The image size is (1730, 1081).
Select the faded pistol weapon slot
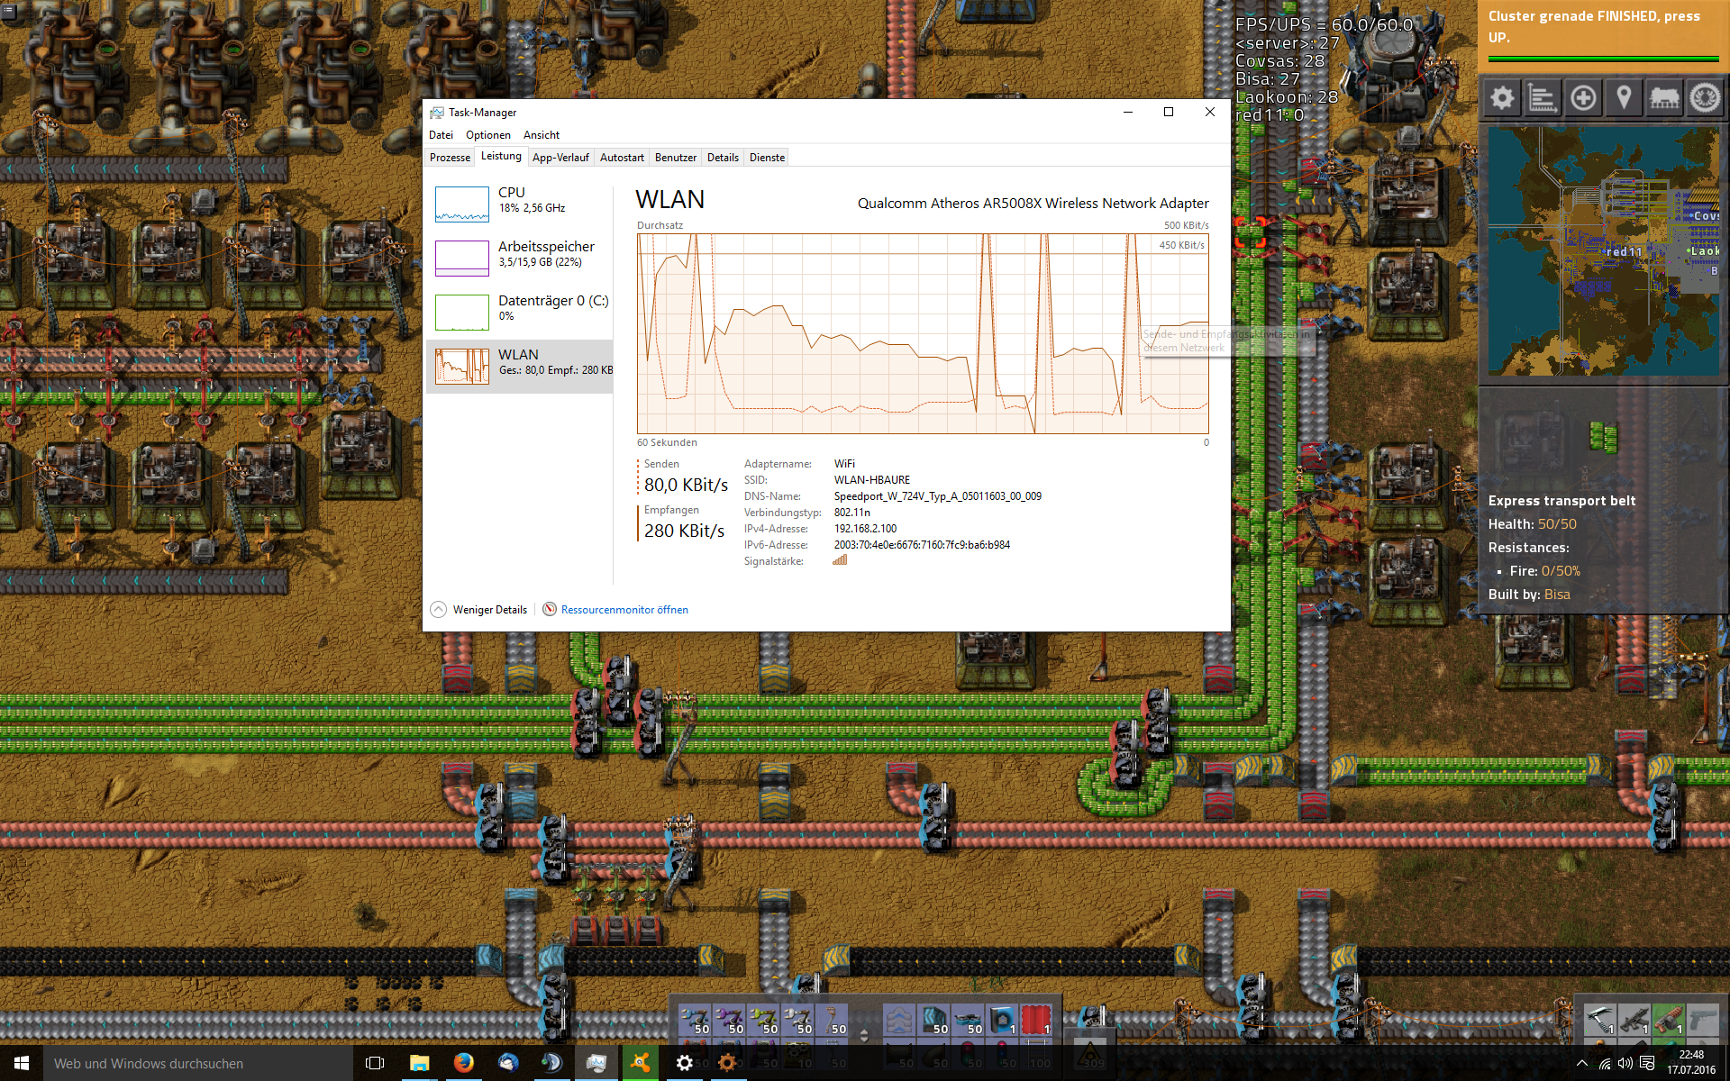(1702, 1021)
